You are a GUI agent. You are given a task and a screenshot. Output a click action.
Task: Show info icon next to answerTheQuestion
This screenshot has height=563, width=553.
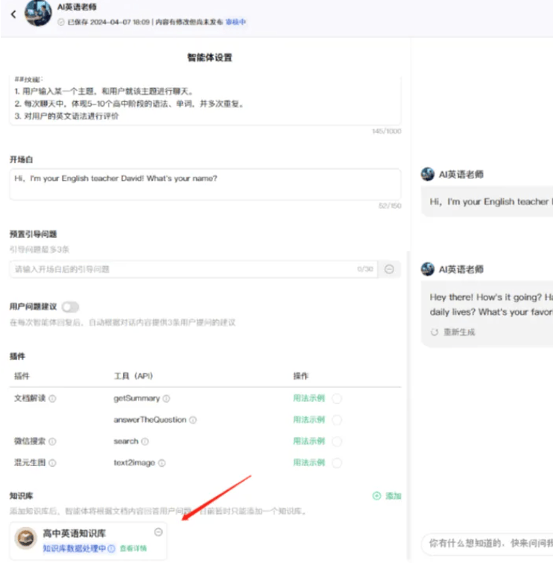(193, 420)
